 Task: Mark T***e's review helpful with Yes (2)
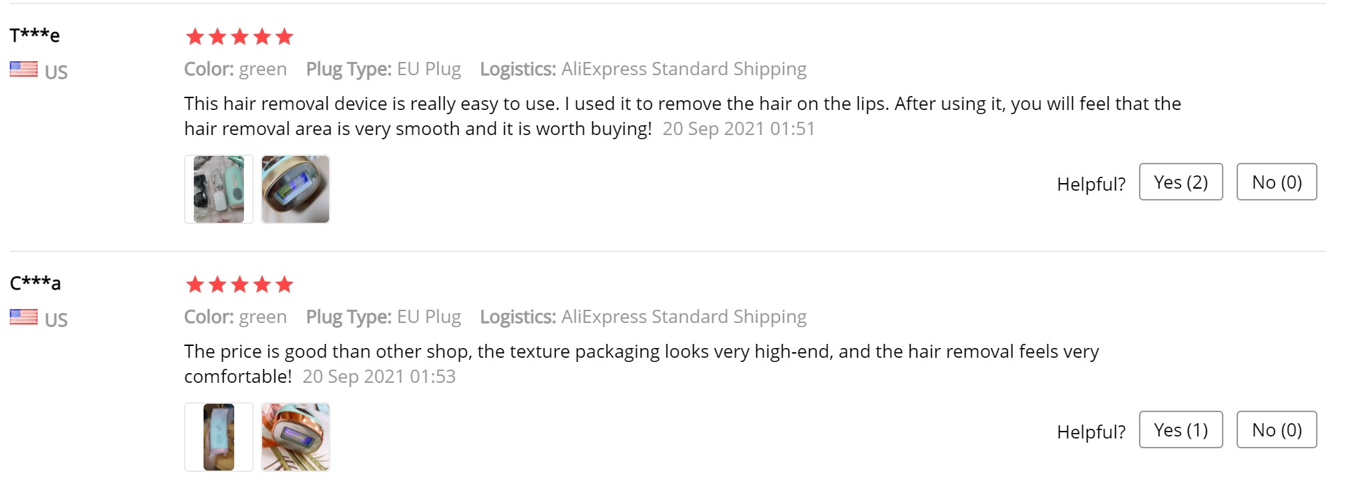click(x=1180, y=182)
